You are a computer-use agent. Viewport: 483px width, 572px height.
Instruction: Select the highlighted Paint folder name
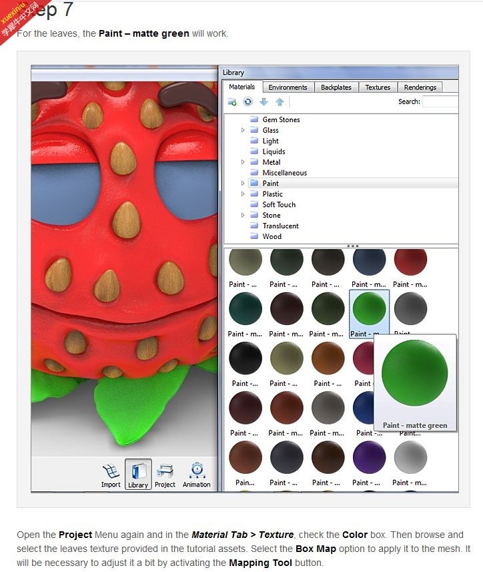270,183
